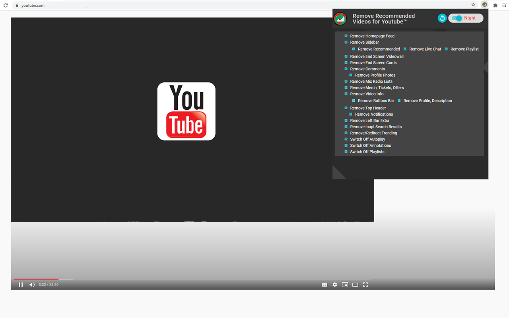509x318 pixels.
Task: Enable the Remove Homepage Feed checkbox
Action: click(x=346, y=36)
